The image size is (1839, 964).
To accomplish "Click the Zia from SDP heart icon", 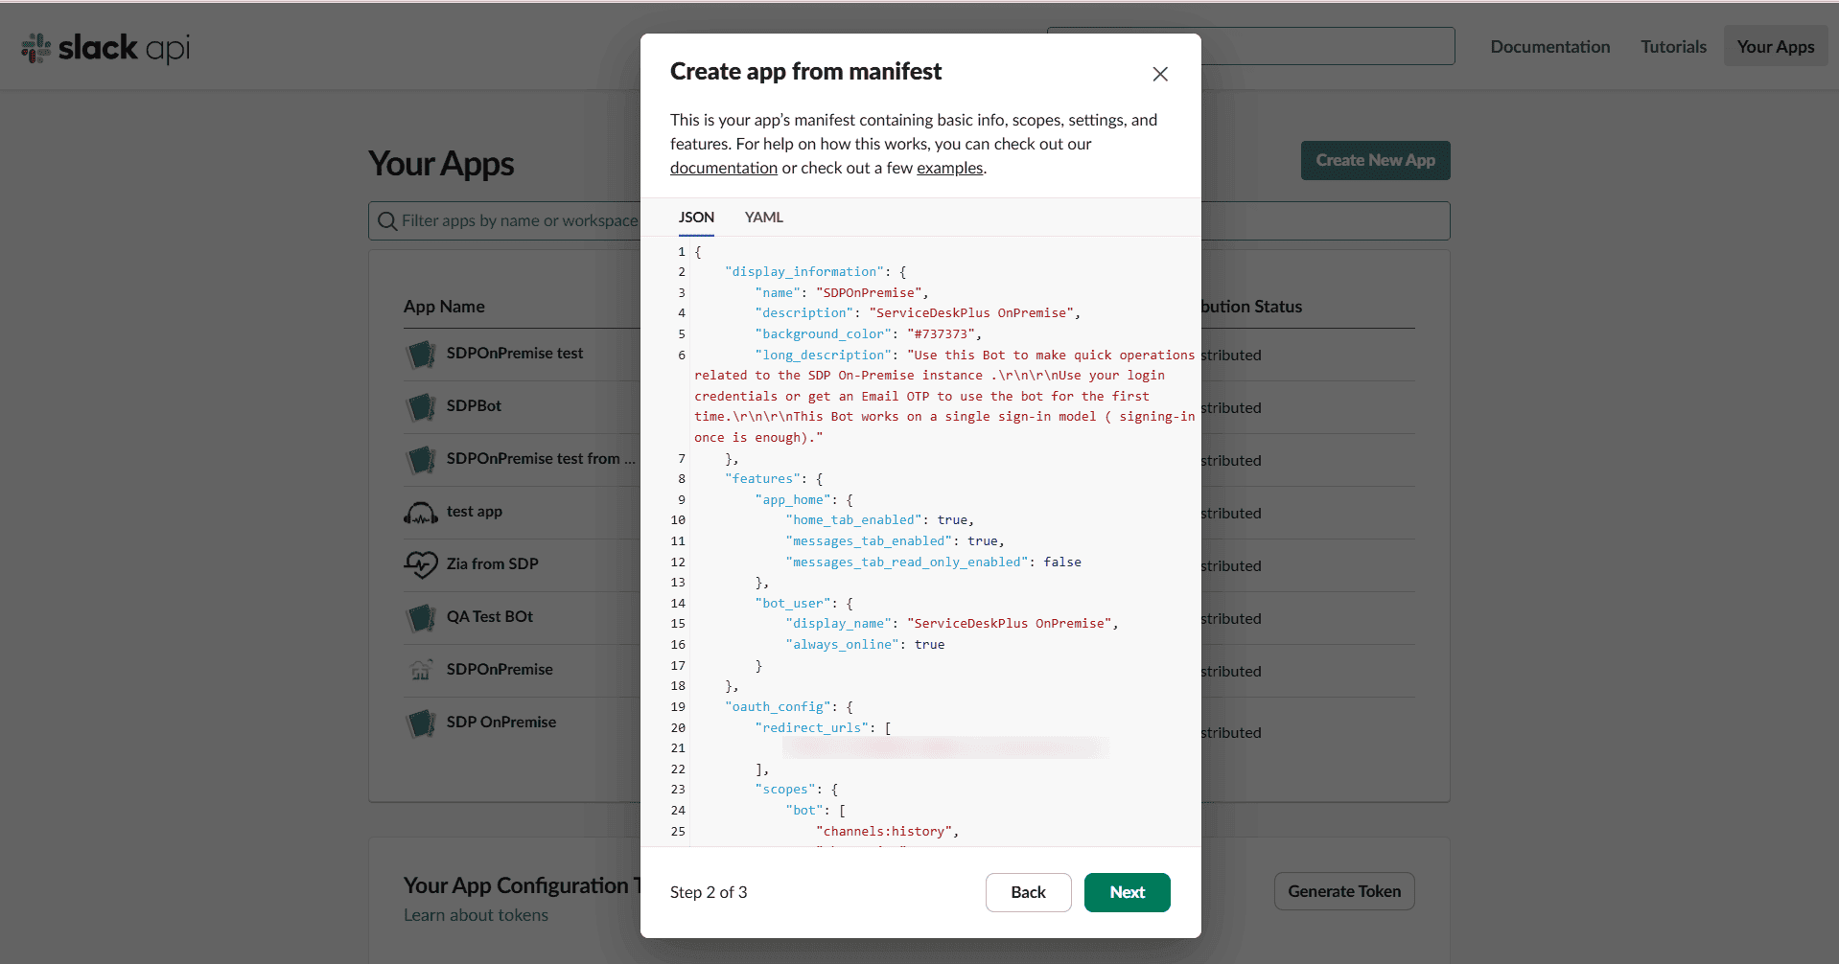I will coord(420,565).
